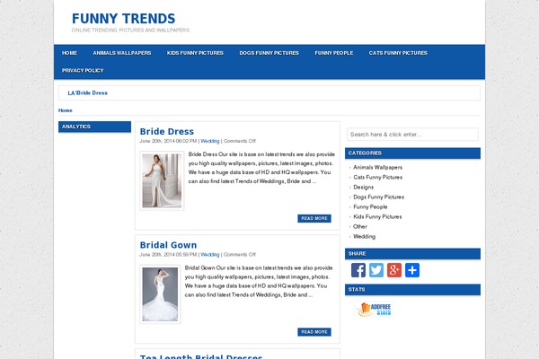
Task: Click the Facebook share icon
Action: 358,270
